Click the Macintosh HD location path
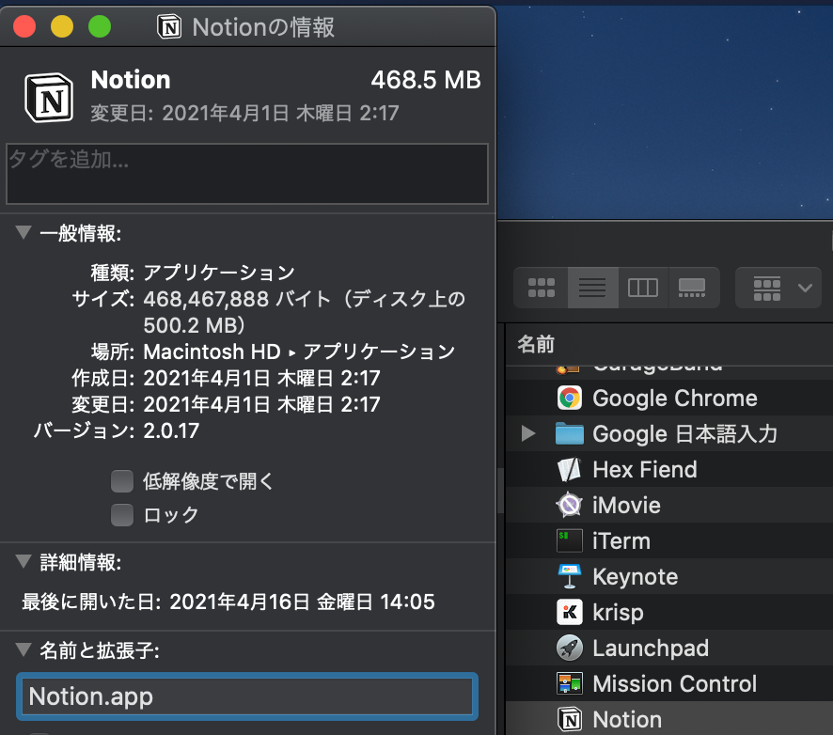 click(x=299, y=352)
